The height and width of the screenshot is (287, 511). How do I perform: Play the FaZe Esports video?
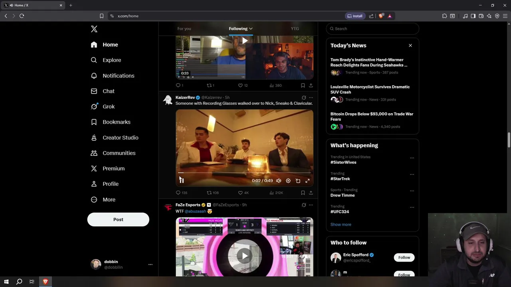pyautogui.click(x=245, y=256)
